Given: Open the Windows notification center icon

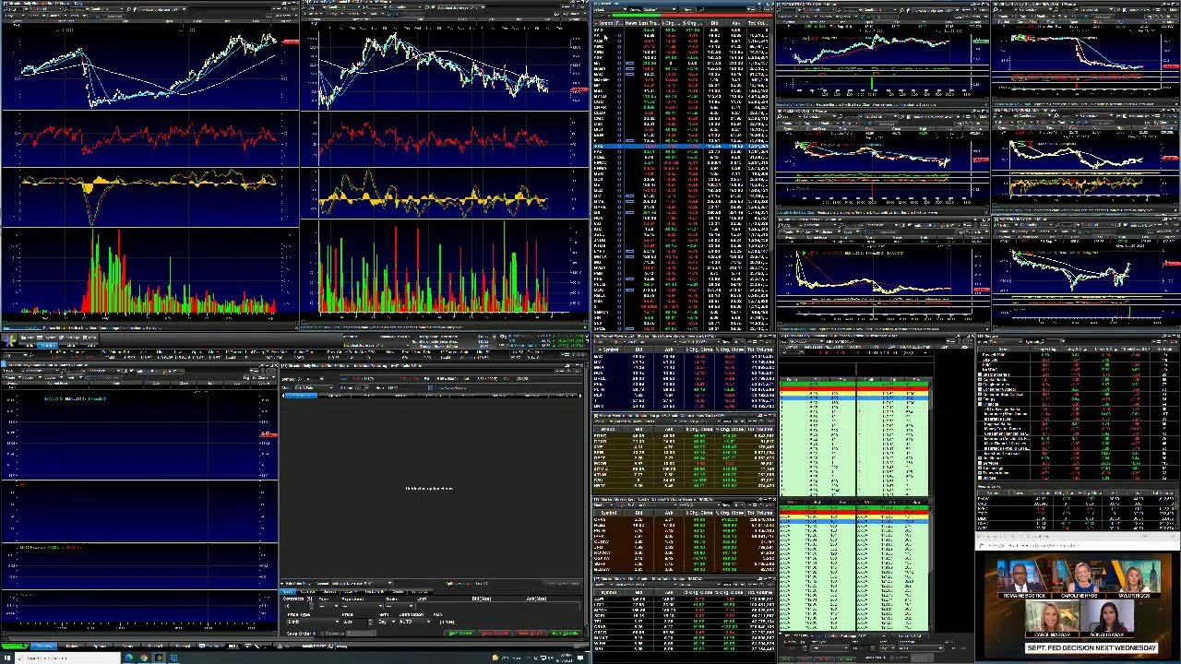Looking at the screenshot, I should tap(580, 658).
